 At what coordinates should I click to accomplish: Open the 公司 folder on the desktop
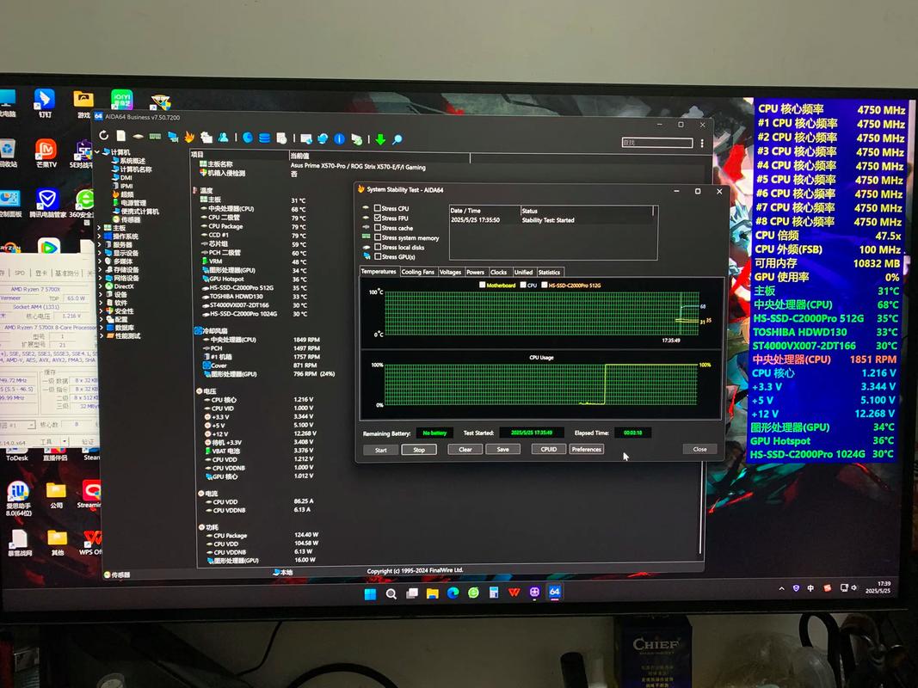coord(56,494)
